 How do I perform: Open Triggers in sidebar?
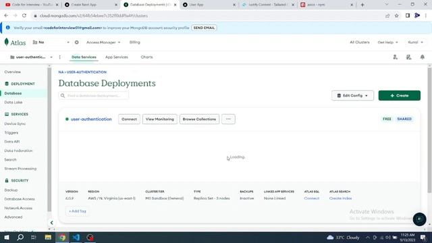pos(11,132)
